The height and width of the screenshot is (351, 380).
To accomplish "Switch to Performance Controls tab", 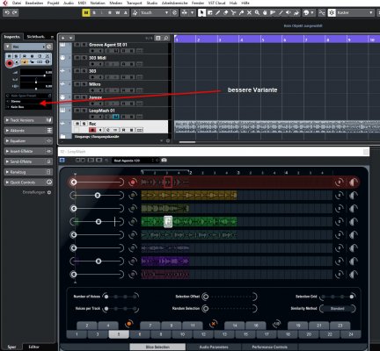I will point(270,347).
